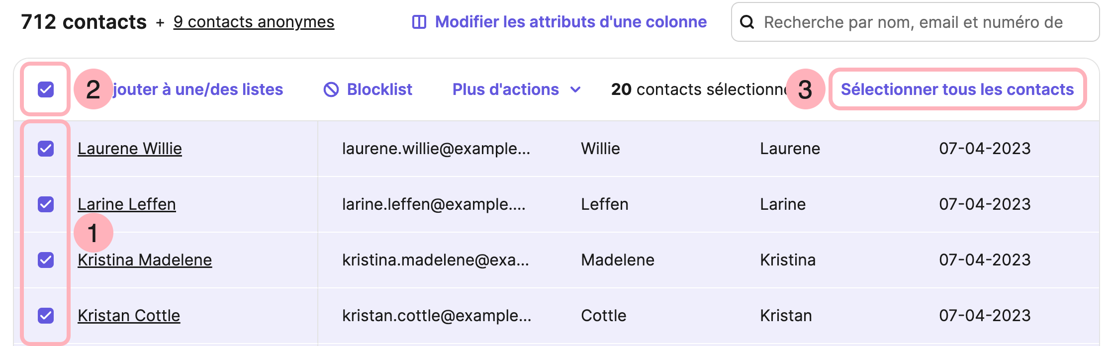This screenshot has width=1113, height=346.
Task: Open the 9 contacts anonymes link
Action: pos(254,22)
